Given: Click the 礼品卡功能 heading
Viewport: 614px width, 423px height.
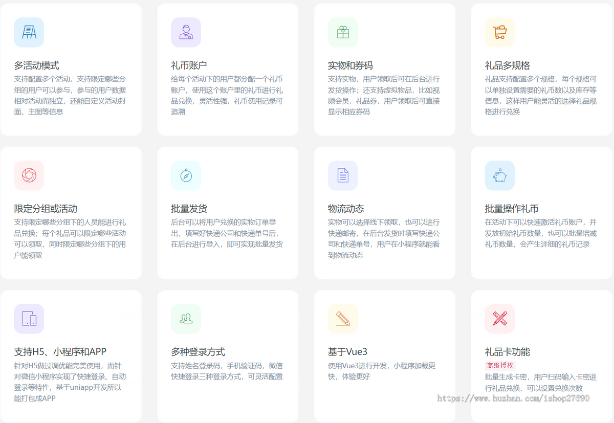Looking at the screenshot, I should pos(508,352).
